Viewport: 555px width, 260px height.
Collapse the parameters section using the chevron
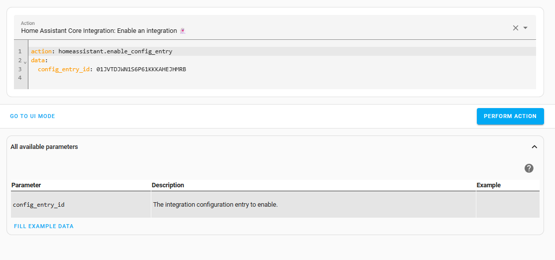coord(534,147)
